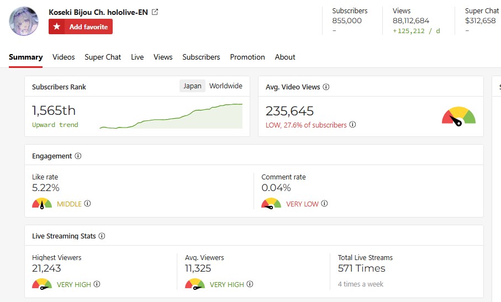Image resolution: width=501 pixels, height=302 pixels.
Task: Click the 1,565th rank value
Action: (x=54, y=110)
